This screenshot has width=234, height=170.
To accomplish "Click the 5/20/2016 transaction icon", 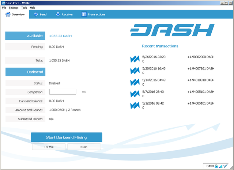I will (x=135, y=71).
